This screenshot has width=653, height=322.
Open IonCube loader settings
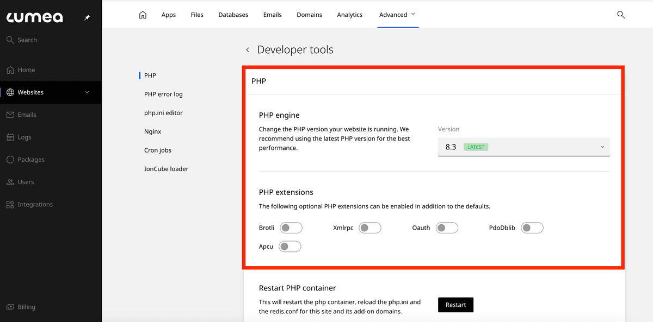tap(166, 169)
